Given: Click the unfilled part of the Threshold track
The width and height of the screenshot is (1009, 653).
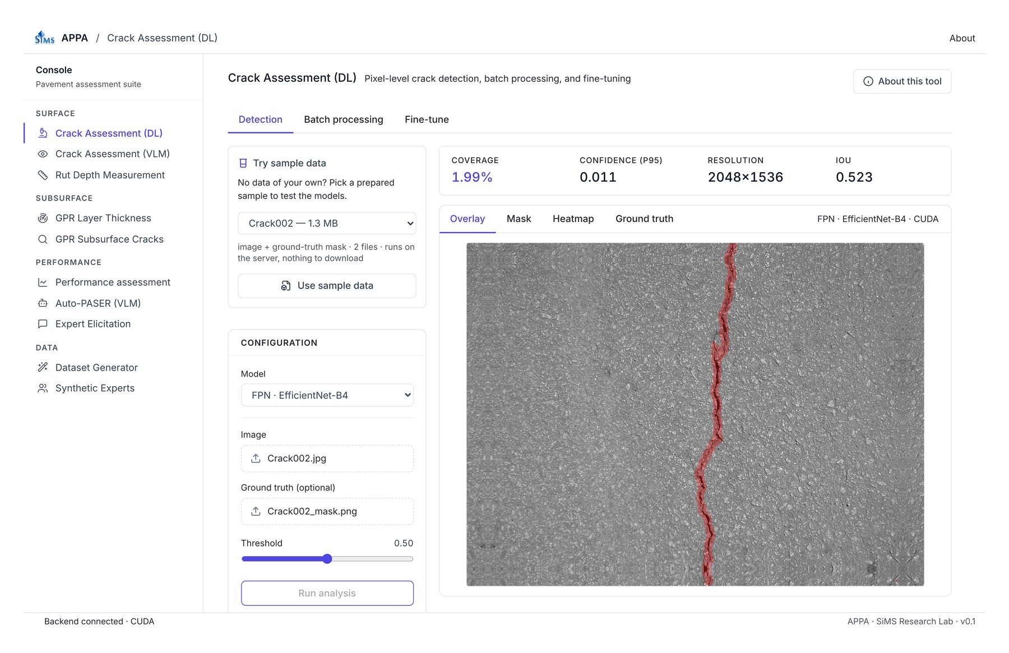Looking at the screenshot, I should [x=372, y=559].
